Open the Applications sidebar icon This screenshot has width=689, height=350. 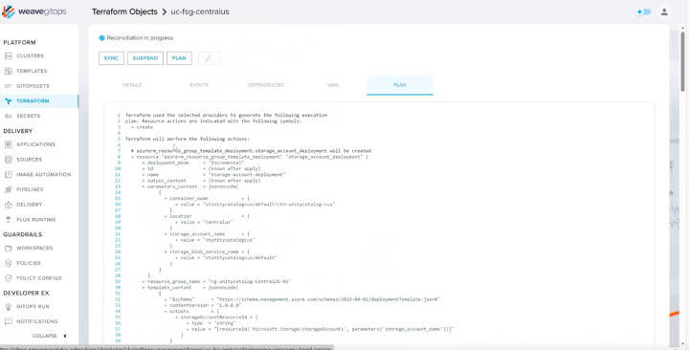[x=9, y=144]
